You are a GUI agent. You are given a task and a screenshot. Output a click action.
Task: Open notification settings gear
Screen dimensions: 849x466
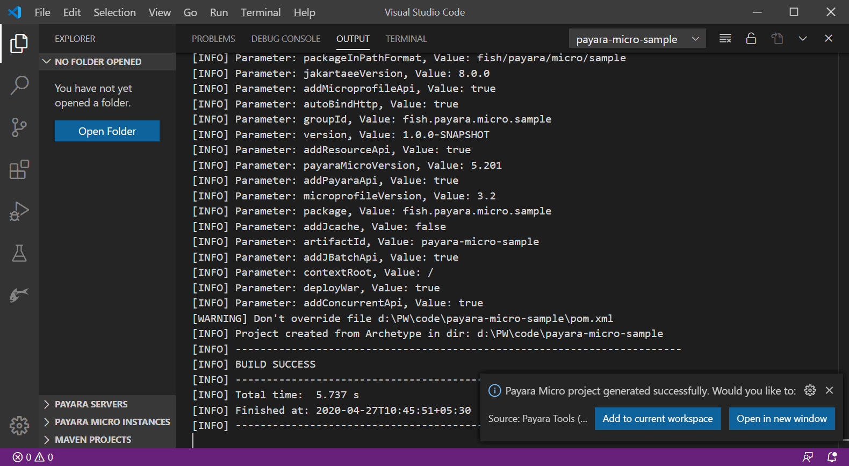pos(810,390)
